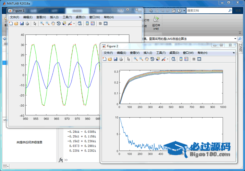The image size is (245, 171).
Task: Click Print Figure icon in Figure 1 toolbar
Action: click(27, 24)
